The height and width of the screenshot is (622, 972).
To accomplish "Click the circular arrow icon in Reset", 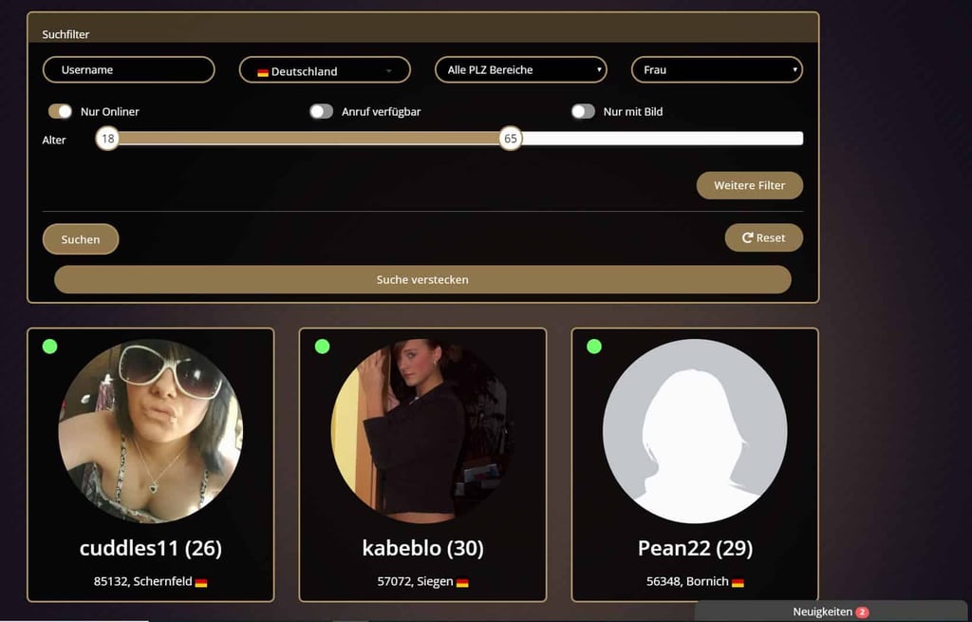I will tap(748, 238).
